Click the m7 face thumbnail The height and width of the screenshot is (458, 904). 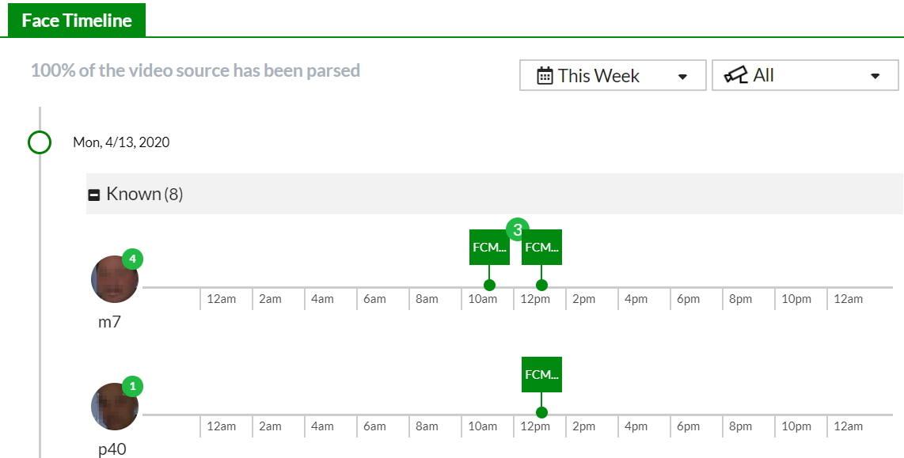(115, 279)
